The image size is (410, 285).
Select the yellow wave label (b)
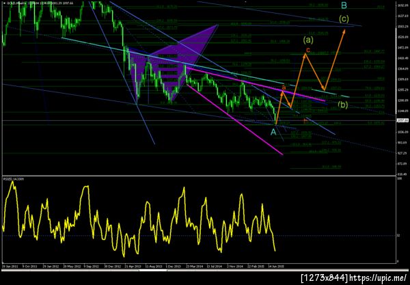pos(343,105)
